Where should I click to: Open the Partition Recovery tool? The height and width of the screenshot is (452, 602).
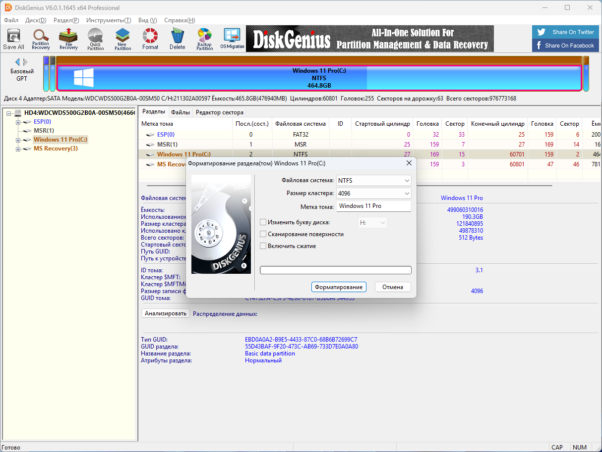coord(41,39)
